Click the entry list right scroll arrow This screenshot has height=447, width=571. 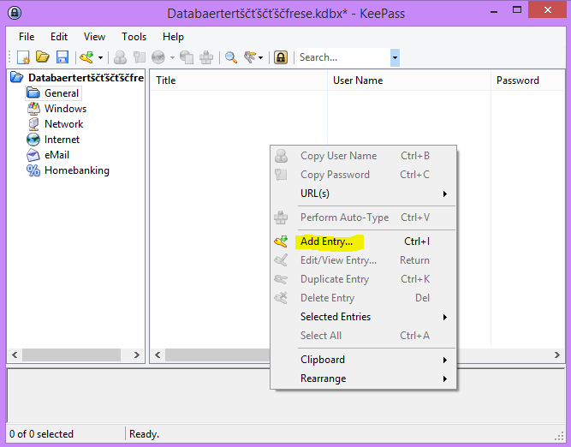556,355
